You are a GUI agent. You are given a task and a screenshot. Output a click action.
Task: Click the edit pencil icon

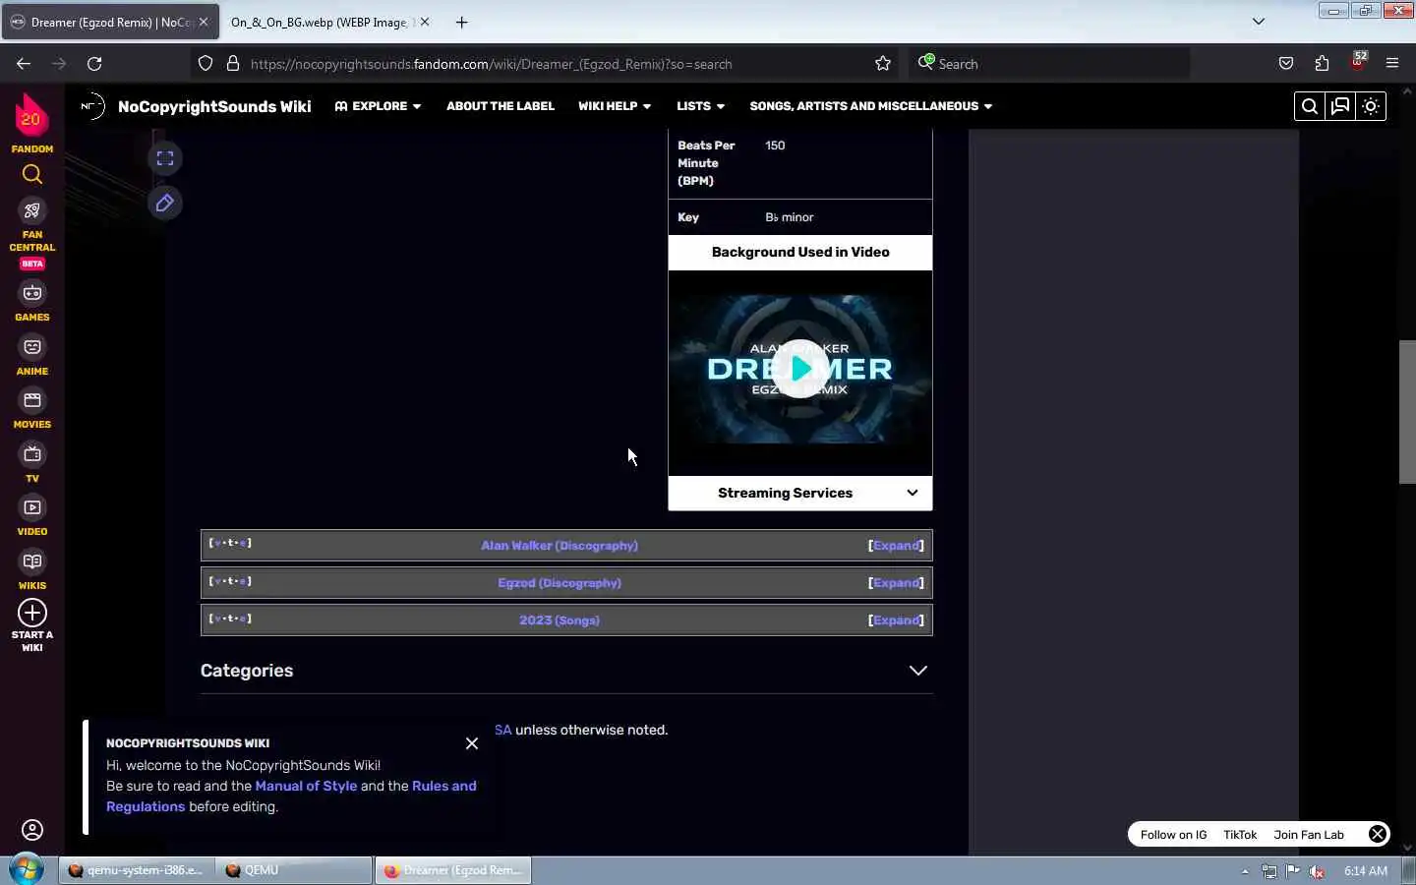point(165,203)
